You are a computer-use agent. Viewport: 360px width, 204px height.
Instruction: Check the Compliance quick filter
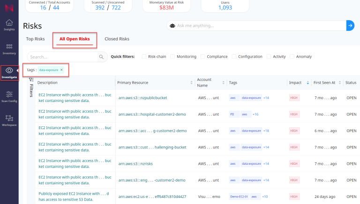click(x=203, y=57)
